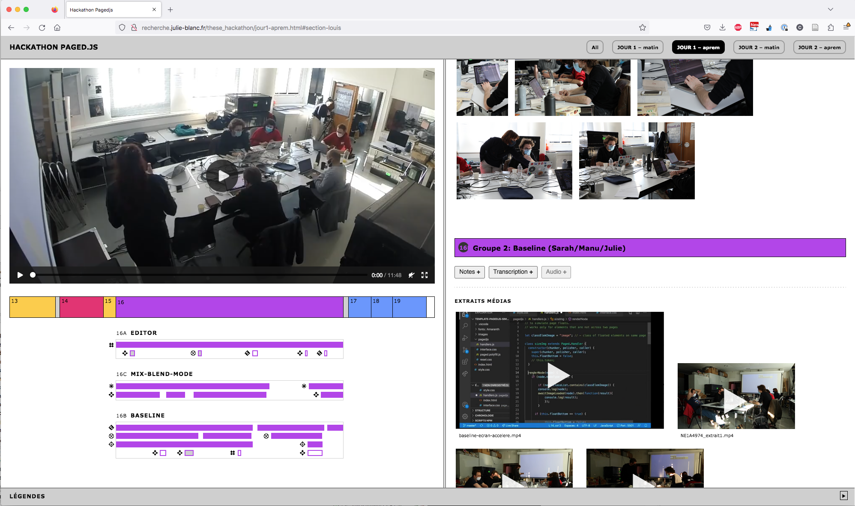Expand the Transcription + section
Screen dimensions: 855x506
click(x=513, y=272)
